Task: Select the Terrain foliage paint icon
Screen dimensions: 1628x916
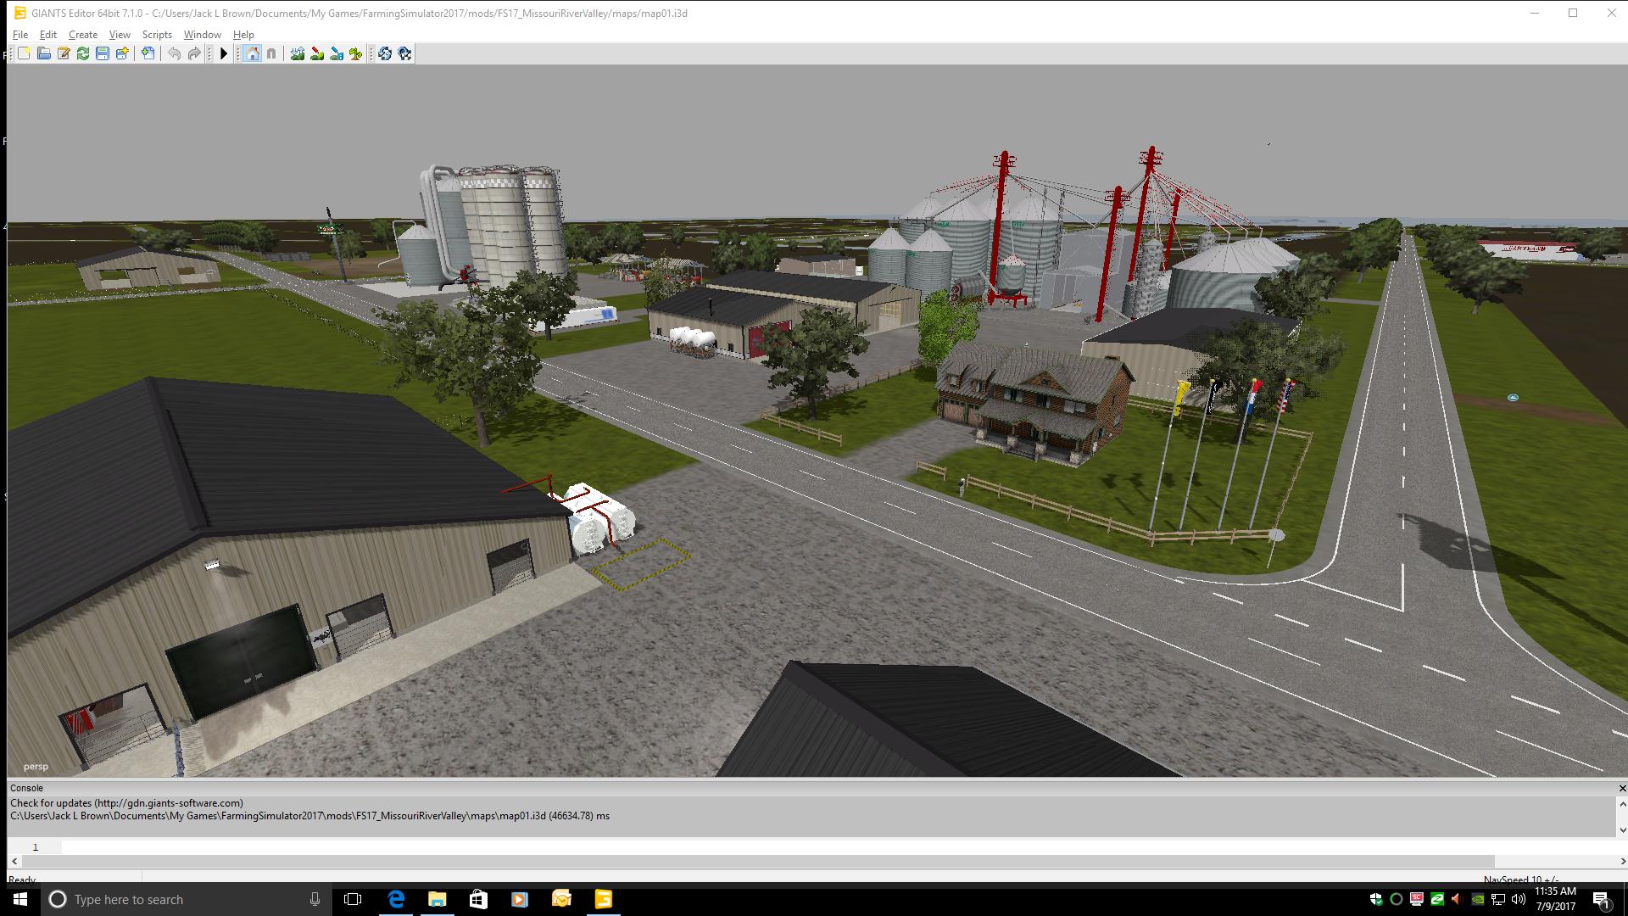Action: click(x=356, y=53)
